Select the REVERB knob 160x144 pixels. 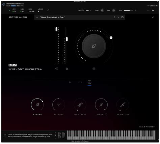(37, 105)
